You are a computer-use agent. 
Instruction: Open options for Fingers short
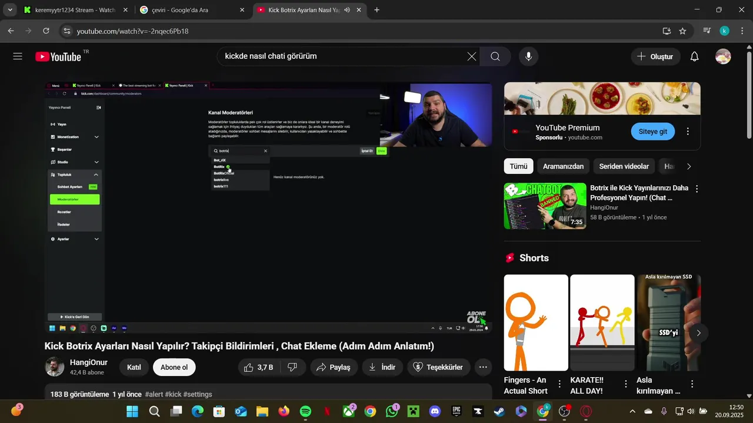coord(559,384)
